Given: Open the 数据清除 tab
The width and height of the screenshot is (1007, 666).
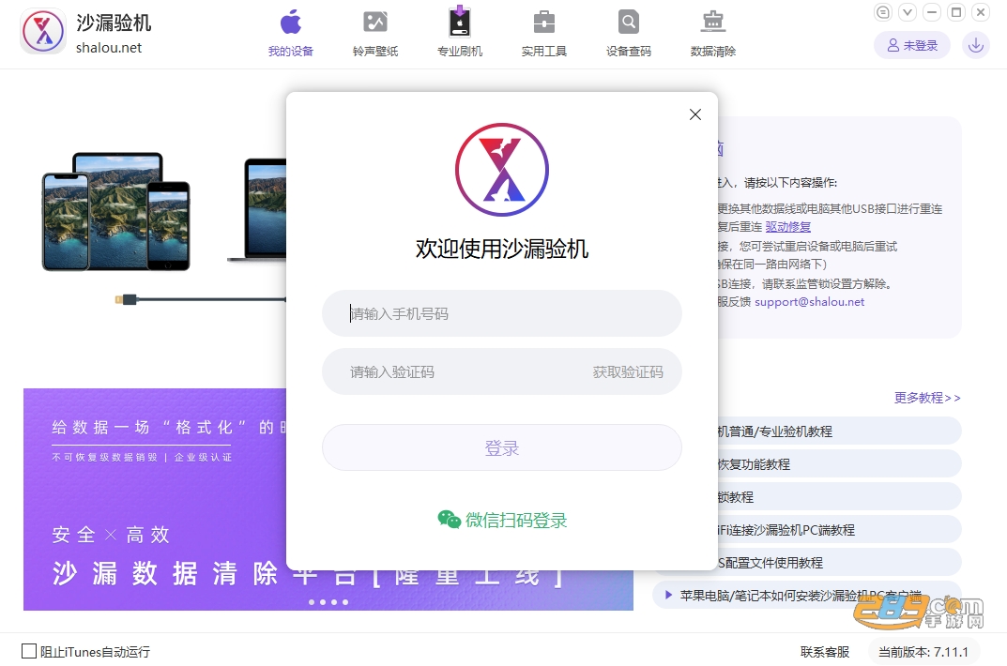Looking at the screenshot, I should (x=713, y=34).
